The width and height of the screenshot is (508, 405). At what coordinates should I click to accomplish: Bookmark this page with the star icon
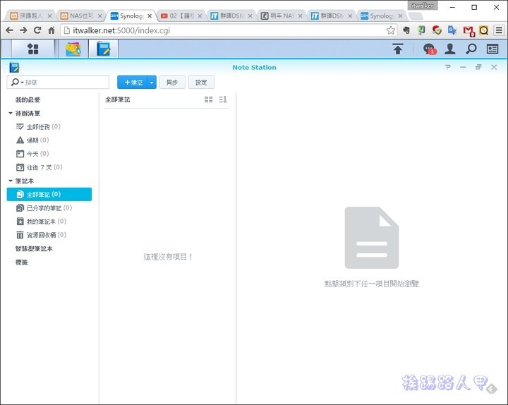(x=391, y=30)
